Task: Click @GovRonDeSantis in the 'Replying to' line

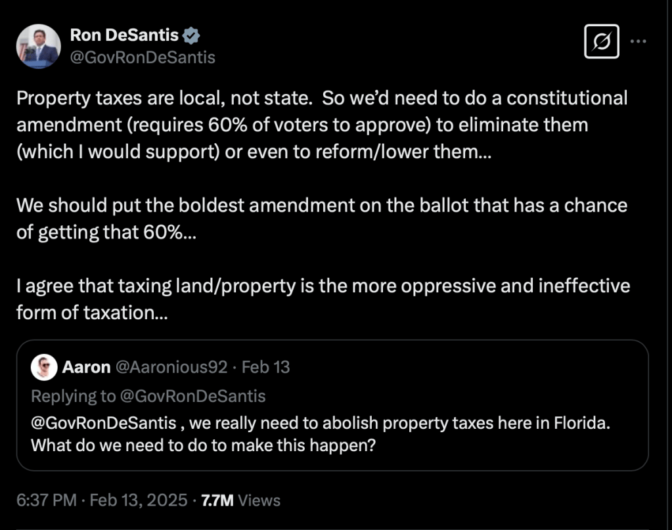Action: coord(195,396)
